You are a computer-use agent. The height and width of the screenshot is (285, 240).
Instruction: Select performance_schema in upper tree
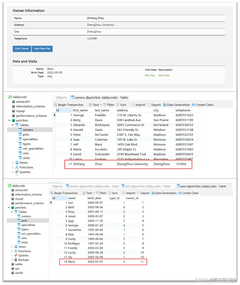coord(29,116)
